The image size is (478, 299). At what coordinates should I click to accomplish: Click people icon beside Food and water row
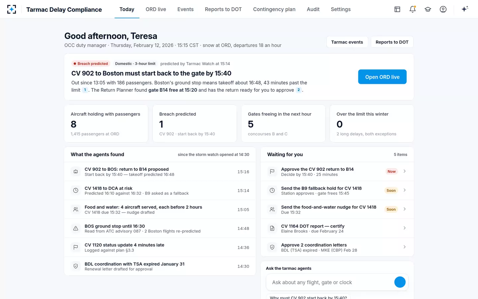pyautogui.click(x=76, y=210)
